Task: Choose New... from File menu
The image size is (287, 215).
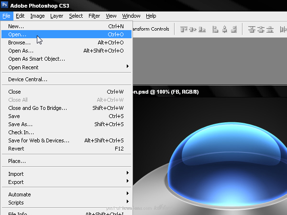Action: (66, 26)
